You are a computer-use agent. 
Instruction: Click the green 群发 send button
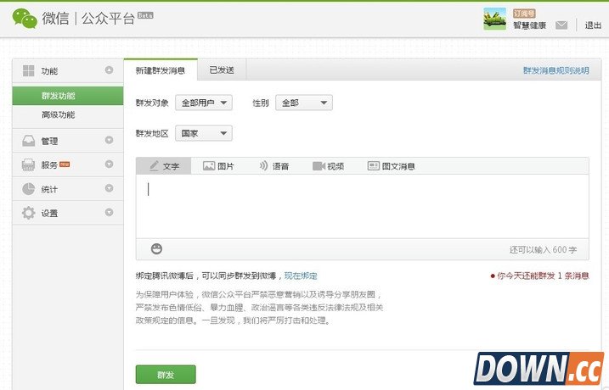pyautogui.click(x=166, y=375)
